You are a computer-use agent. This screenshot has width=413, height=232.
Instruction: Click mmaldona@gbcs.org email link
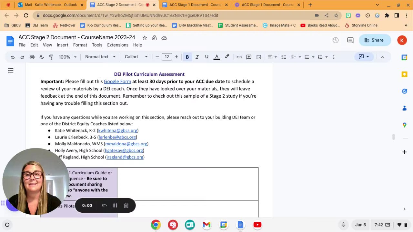(126, 144)
